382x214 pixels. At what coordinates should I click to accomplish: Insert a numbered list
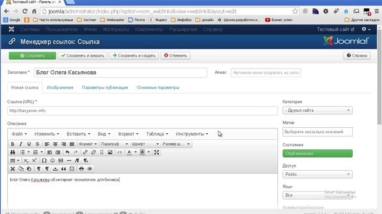(35, 152)
